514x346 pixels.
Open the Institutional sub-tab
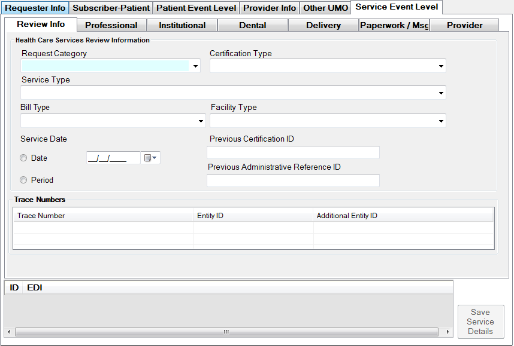(x=182, y=25)
